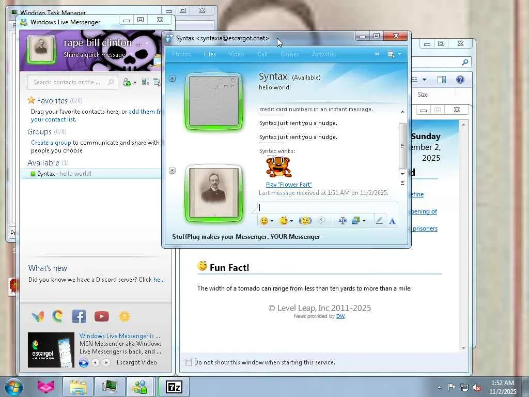Image resolution: width=529 pixels, height=397 pixels.
Task: Open the background picker icon
Action: click(x=355, y=221)
